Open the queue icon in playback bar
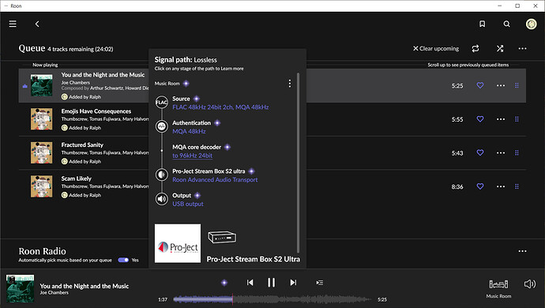The width and height of the screenshot is (545, 308). click(x=319, y=283)
